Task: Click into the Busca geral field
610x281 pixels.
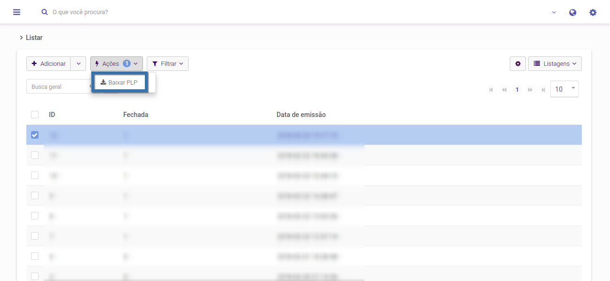Action: (x=58, y=86)
